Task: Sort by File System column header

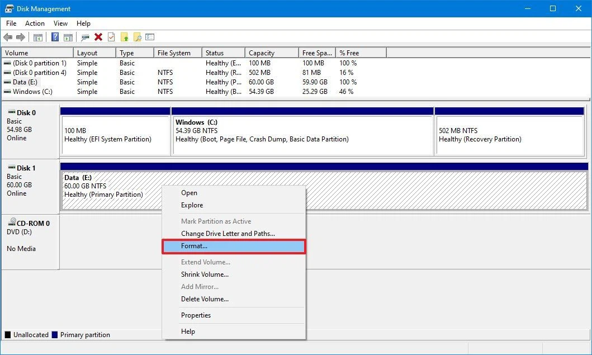Action: (174, 53)
